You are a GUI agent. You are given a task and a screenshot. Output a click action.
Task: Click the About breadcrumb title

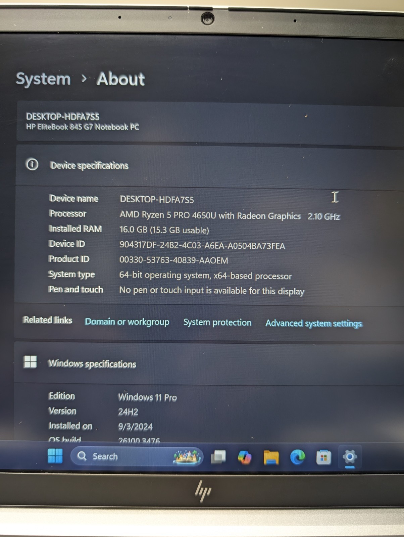(x=121, y=79)
